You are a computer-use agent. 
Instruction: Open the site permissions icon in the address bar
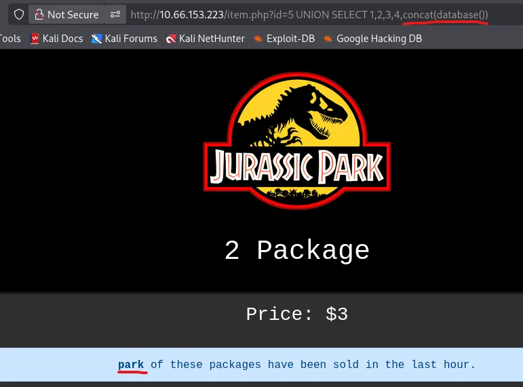(x=116, y=14)
